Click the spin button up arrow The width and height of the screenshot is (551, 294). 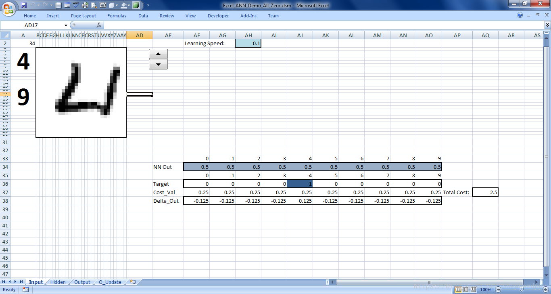pos(158,54)
